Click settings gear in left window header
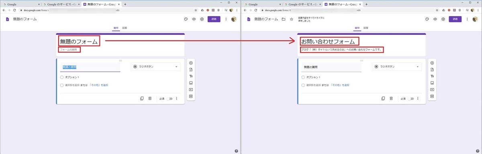Viewport: 482px width, 154px height. click(202, 19)
